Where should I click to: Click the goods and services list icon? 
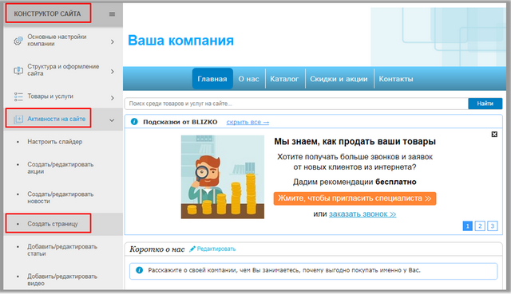click(18, 96)
